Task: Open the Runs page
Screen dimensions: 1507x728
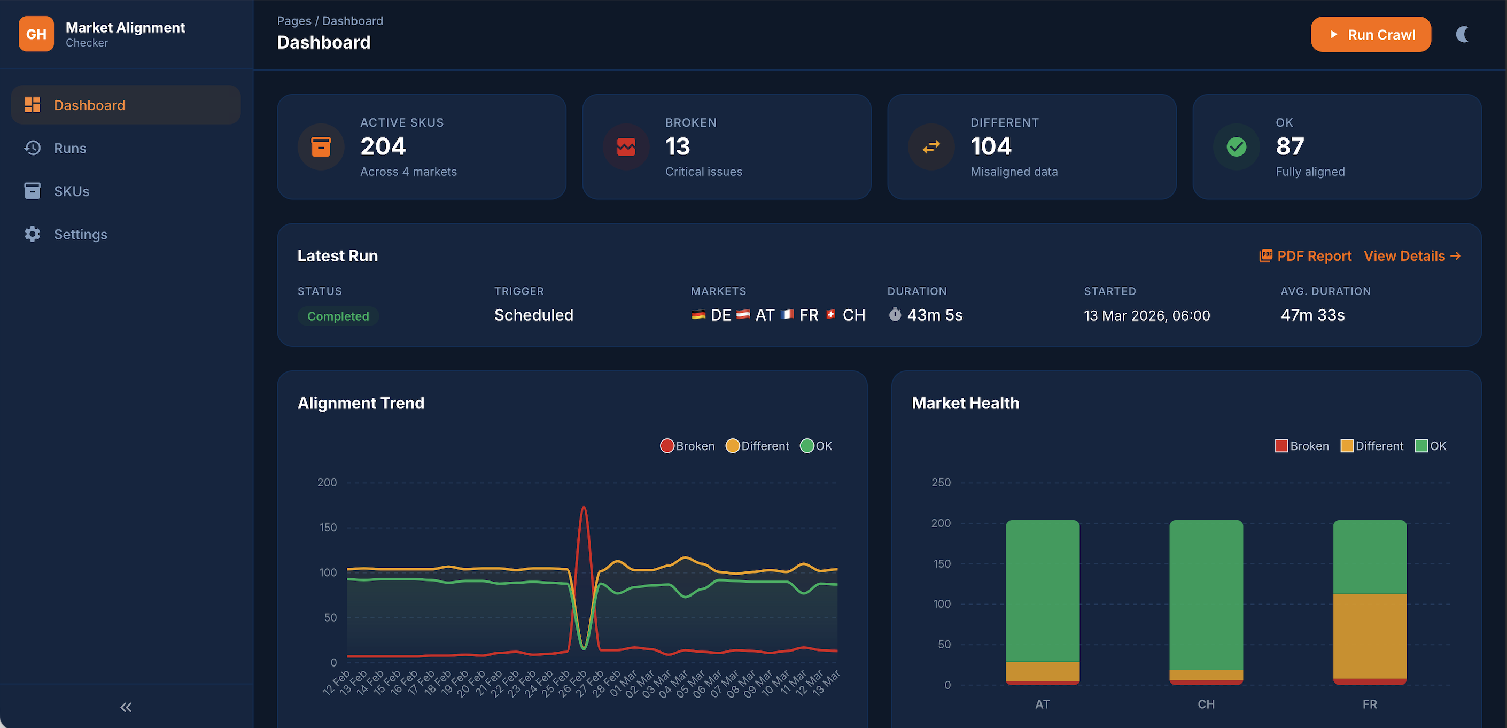Action: coord(69,148)
